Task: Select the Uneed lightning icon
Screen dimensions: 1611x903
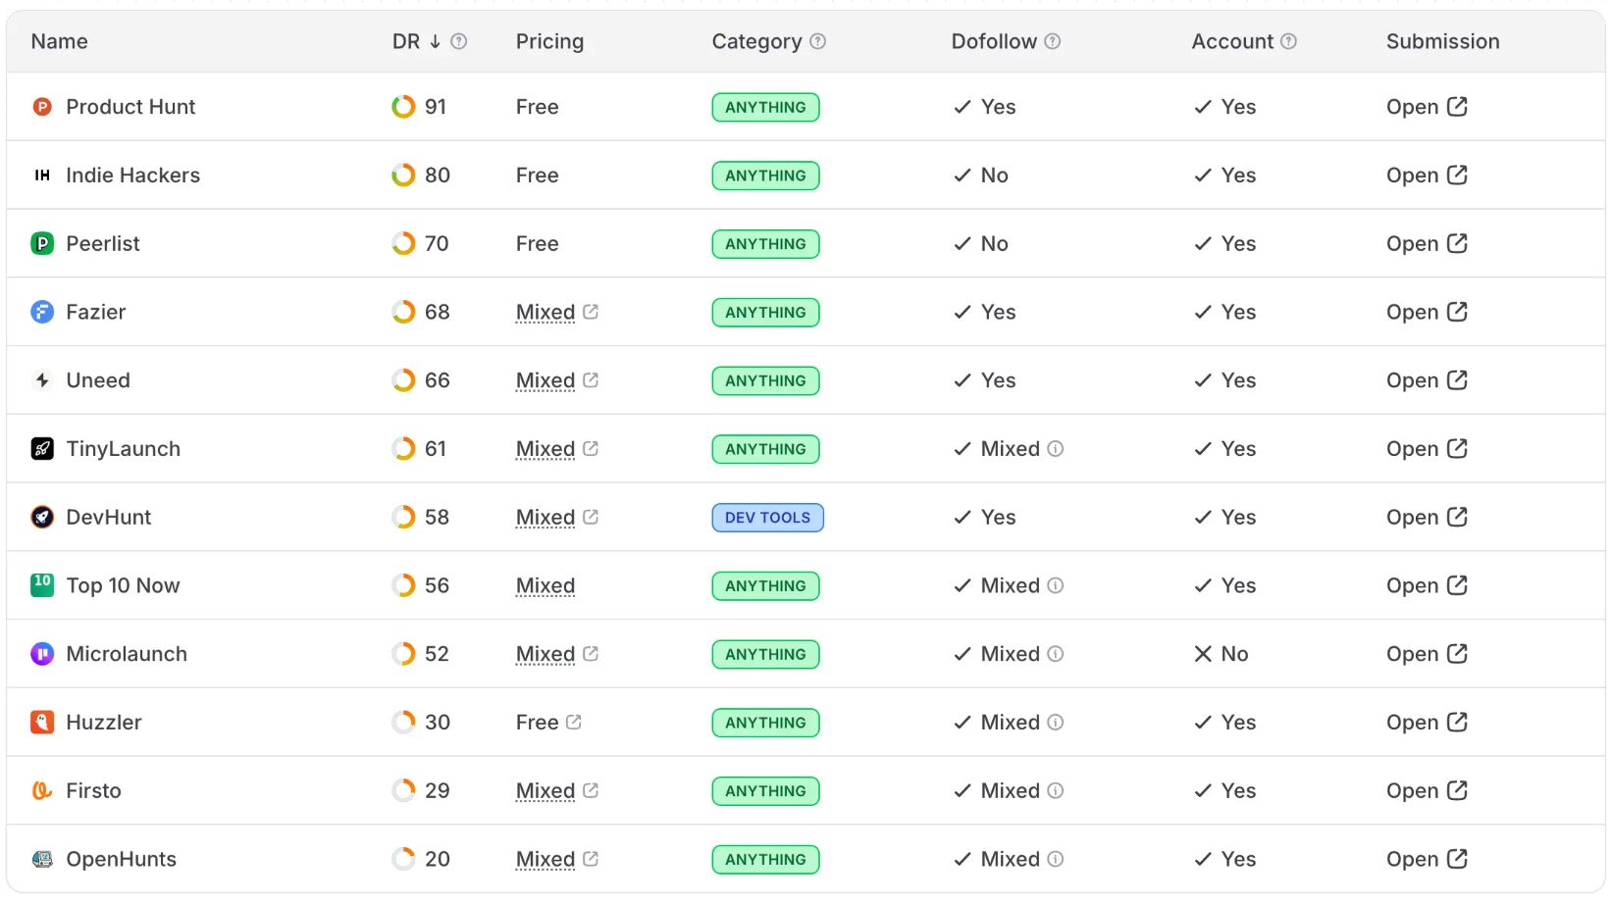Action: pyautogui.click(x=40, y=380)
